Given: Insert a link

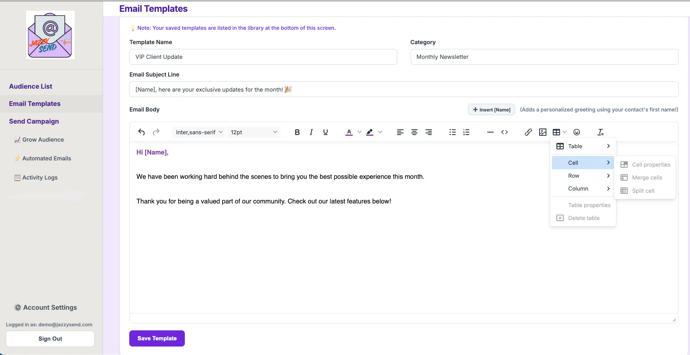Looking at the screenshot, I should tap(528, 132).
